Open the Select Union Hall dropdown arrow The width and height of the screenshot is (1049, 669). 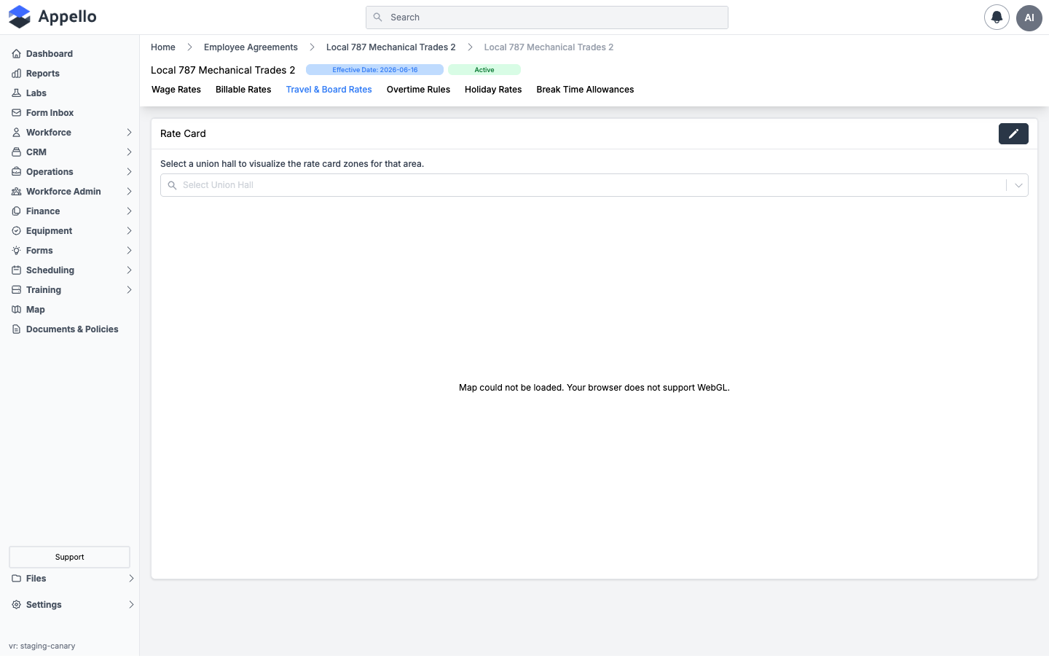point(1018,185)
